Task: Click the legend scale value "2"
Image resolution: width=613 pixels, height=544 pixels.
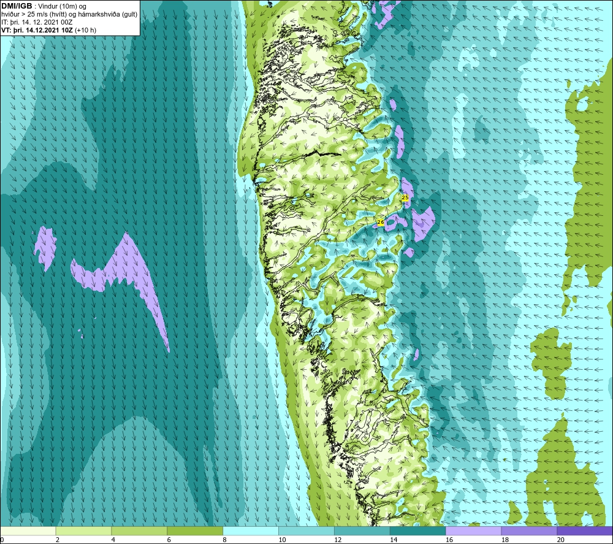Action: pos(58,540)
